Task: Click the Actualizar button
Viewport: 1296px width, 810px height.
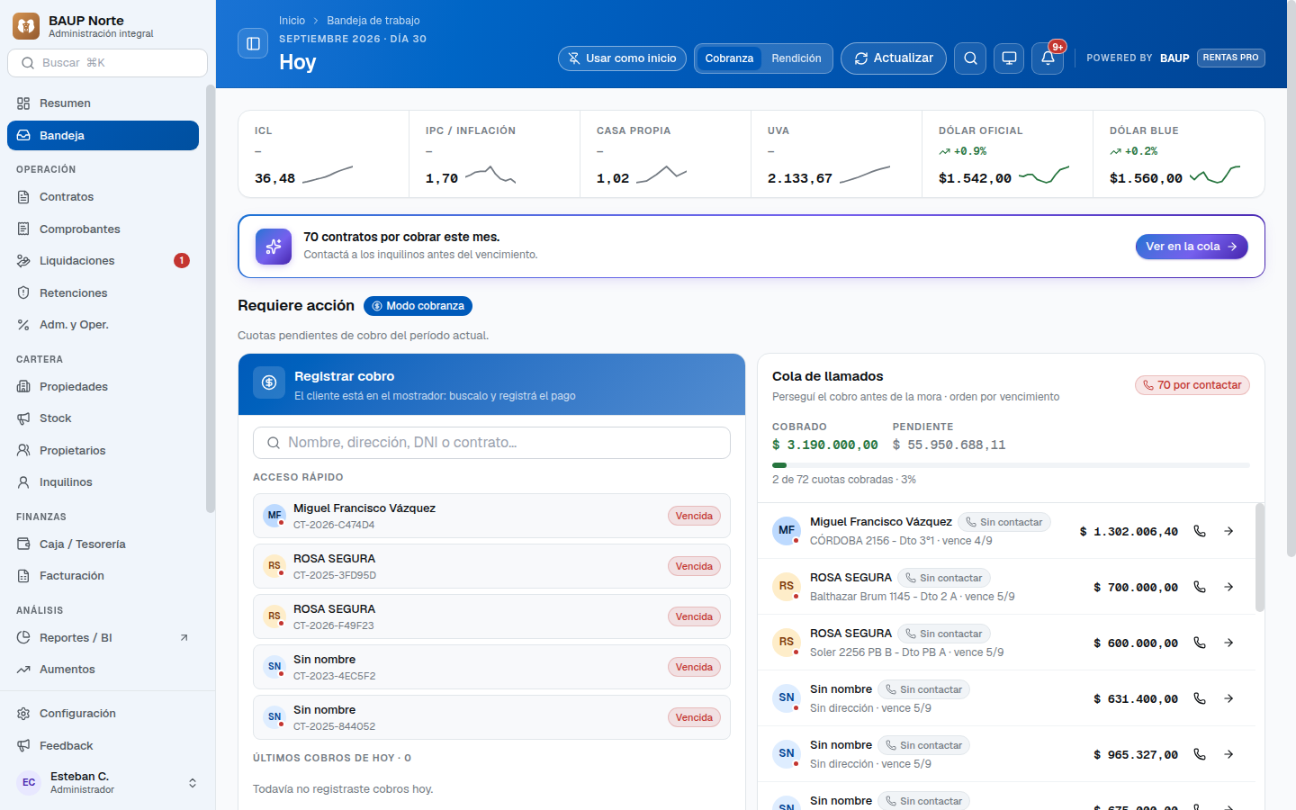Action: click(894, 58)
